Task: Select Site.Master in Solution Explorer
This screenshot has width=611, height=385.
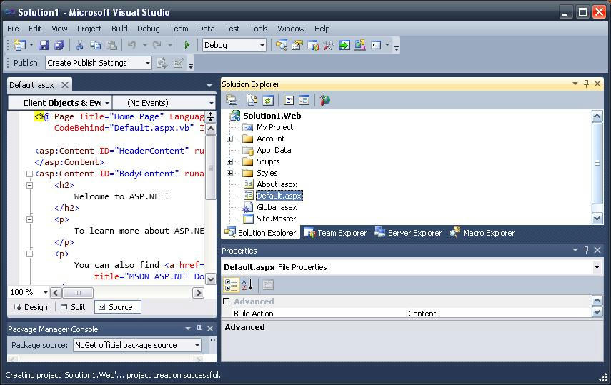Action: (277, 219)
